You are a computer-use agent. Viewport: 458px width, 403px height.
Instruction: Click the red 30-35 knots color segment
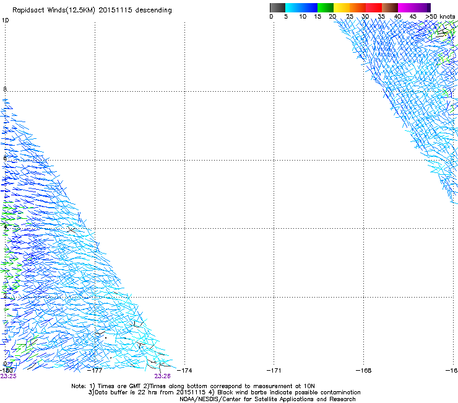374,7
